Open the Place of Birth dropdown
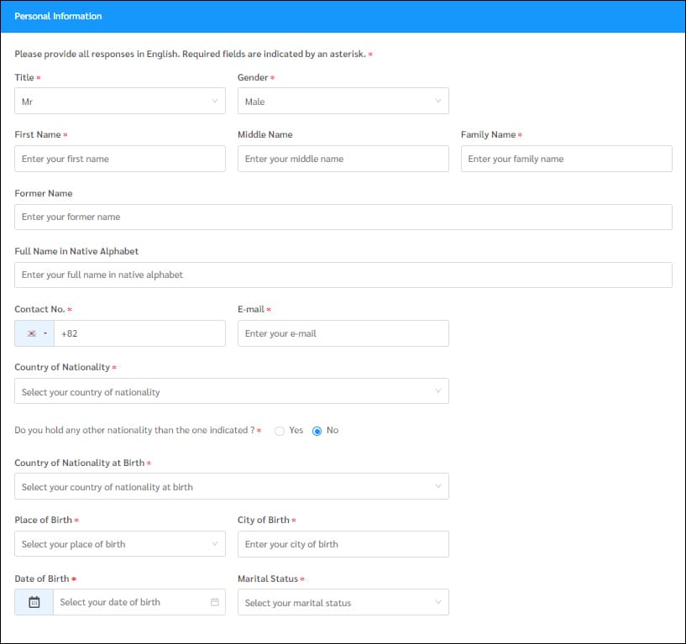This screenshot has width=686, height=644. tap(120, 544)
